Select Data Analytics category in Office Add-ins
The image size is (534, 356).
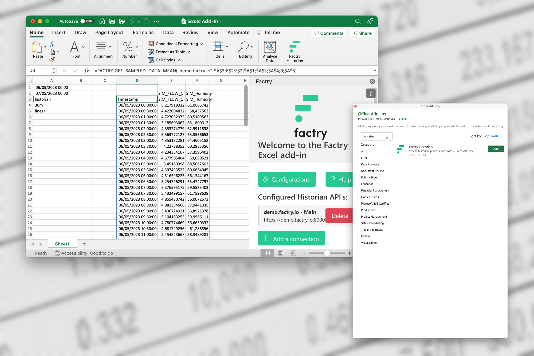(370, 165)
